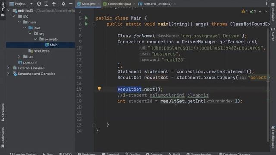Viewport: 276px width, 155px height.
Task: Expand the test folder
Action: [x=19, y=56]
